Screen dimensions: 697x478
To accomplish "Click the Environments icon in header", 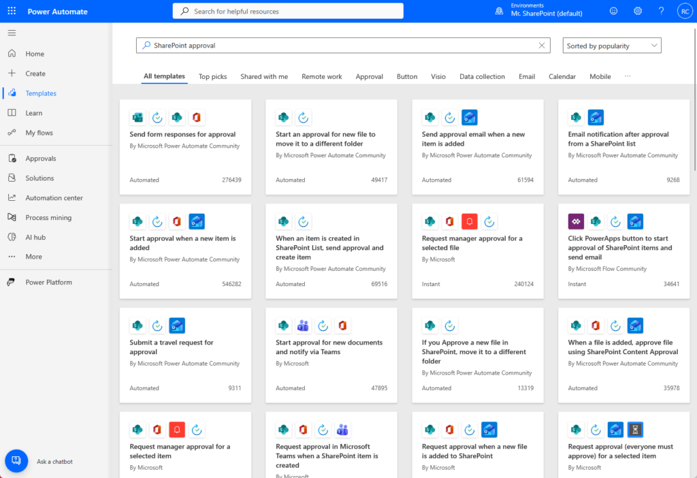I will (499, 11).
